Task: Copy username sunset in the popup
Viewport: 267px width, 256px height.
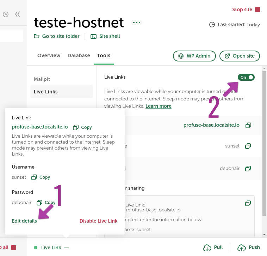Action: coord(41,177)
